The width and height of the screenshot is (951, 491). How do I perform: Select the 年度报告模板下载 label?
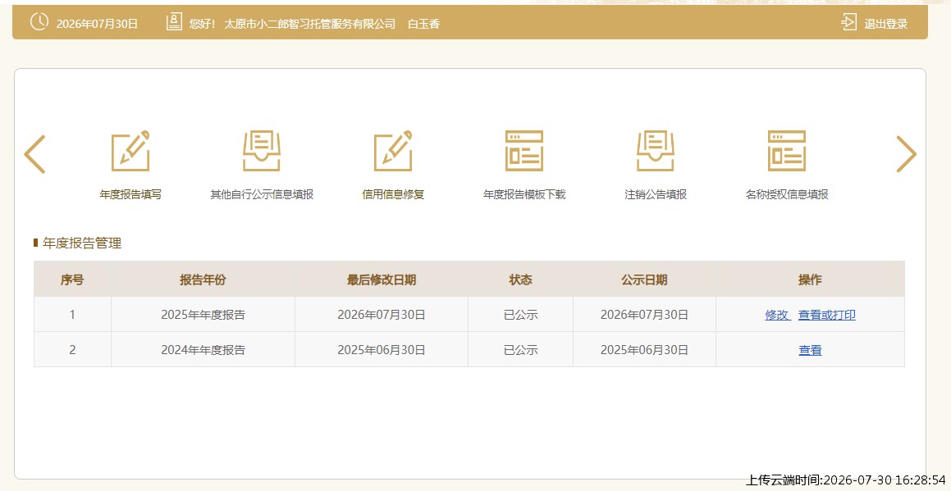[524, 194]
